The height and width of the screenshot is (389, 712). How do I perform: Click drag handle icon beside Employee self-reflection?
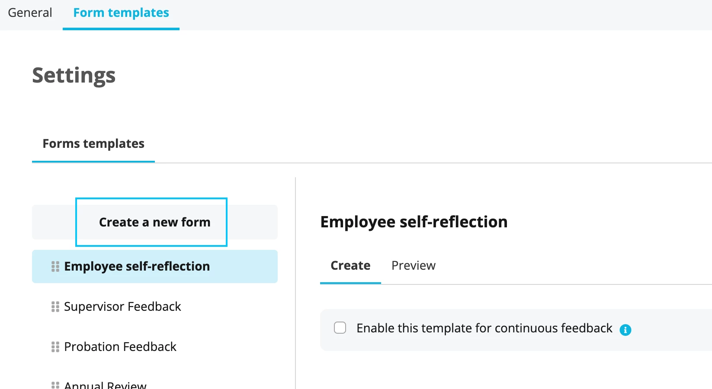pyautogui.click(x=55, y=267)
